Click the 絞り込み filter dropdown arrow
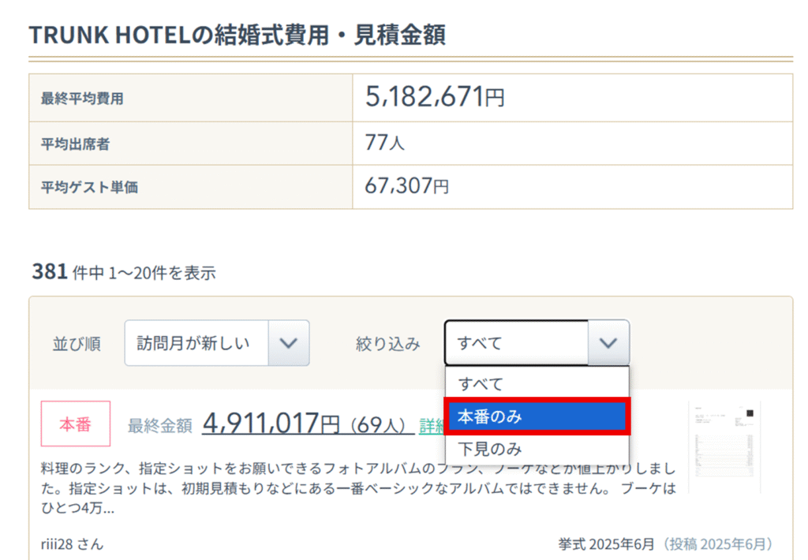Viewport: 808px width, 560px height. (608, 343)
